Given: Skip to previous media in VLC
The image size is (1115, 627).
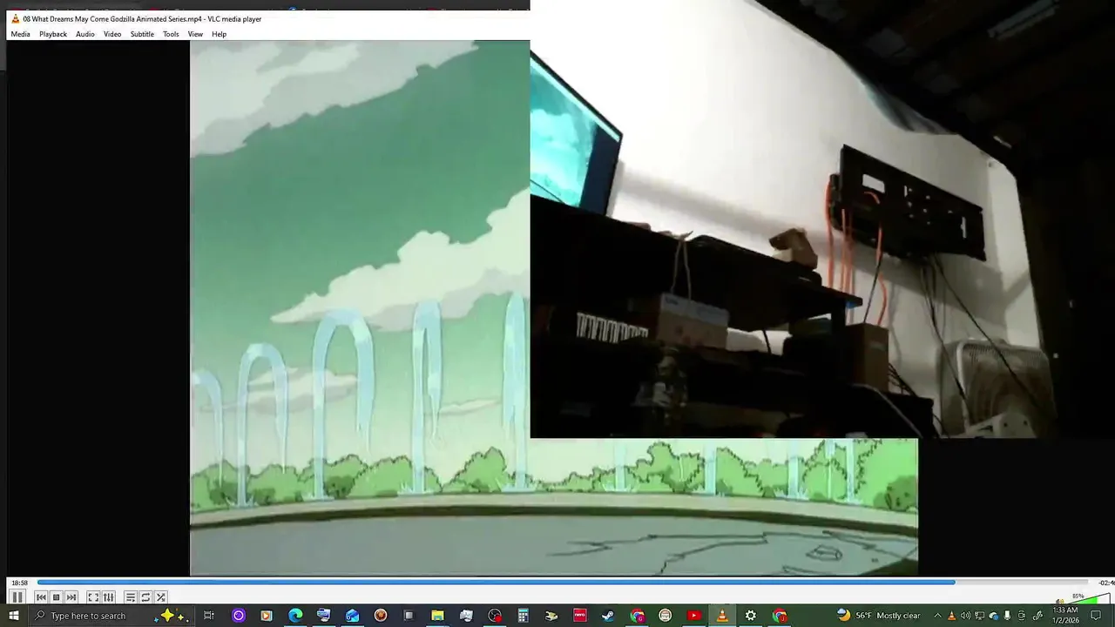Looking at the screenshot, I should [x=41, y=597].
